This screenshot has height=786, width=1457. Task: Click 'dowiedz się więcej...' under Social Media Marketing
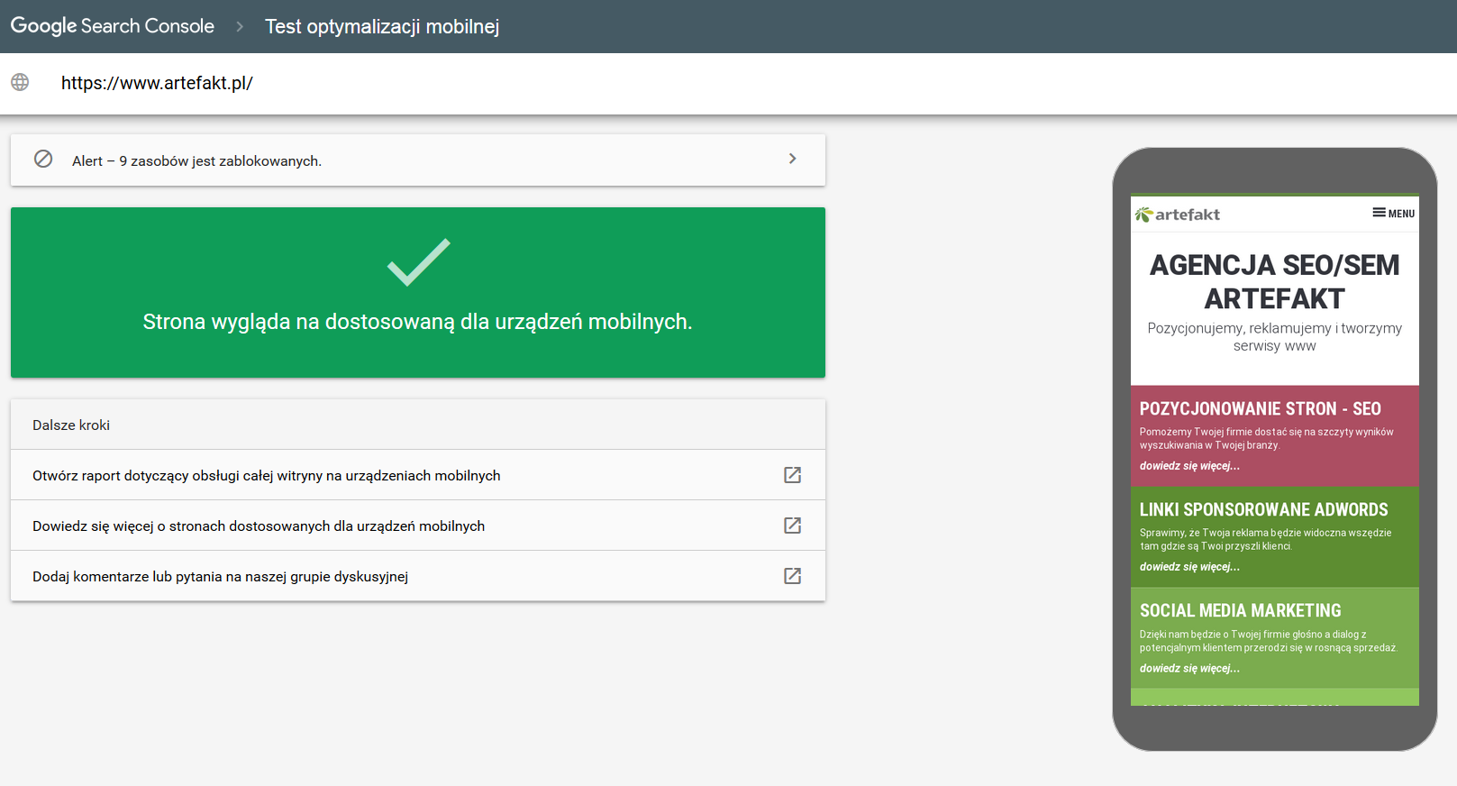[1189, 669]
